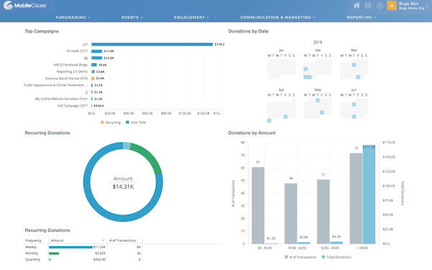Image resolution: width=432 pixels, height=270 pixels.
Task: Toggle the Total Donations legend item
Action: coord(336,257)
